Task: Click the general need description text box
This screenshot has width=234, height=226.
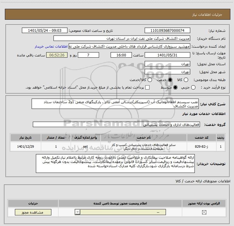Action: pos(115,104)
